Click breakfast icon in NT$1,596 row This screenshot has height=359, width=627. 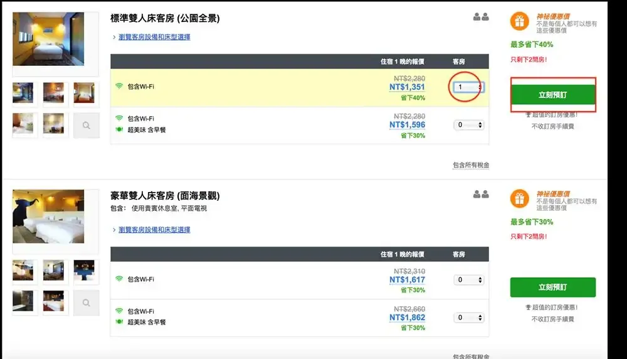(119, 130)
